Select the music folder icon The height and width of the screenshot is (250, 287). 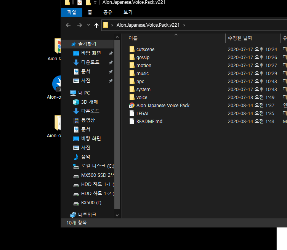[x=132, y=74]
